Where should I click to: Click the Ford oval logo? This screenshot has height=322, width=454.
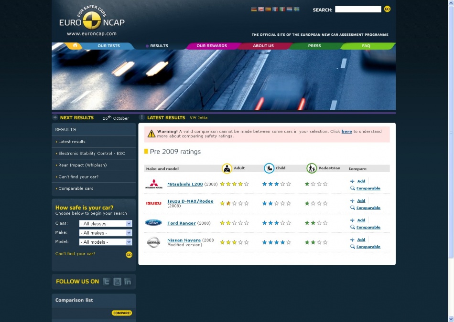153,223
